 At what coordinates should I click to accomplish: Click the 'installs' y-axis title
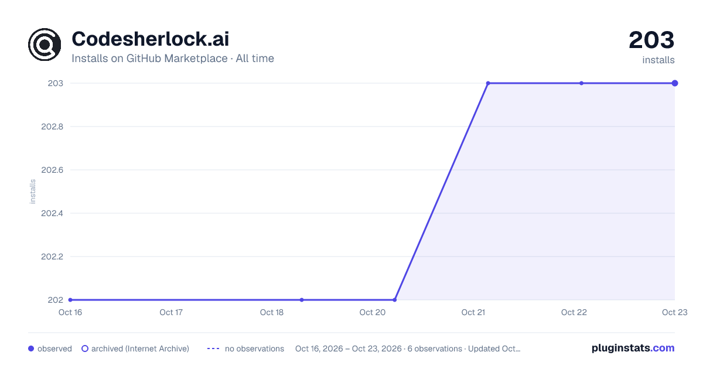pos(33,192)
